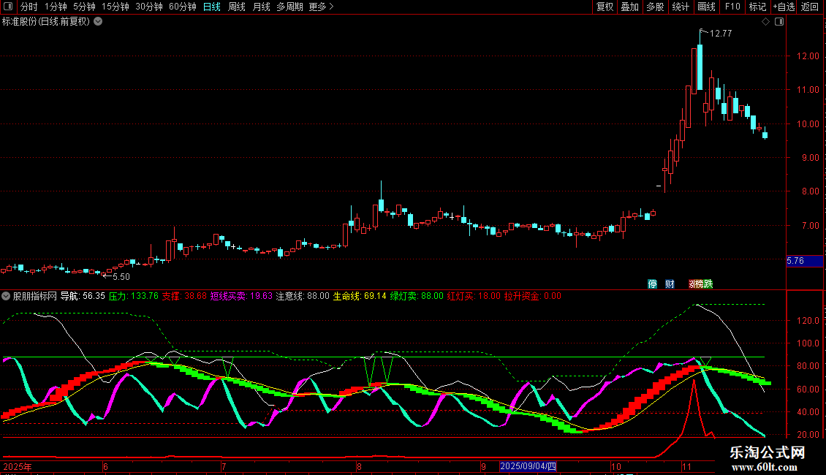826x475 pixels.
Task: Click the 12.77 high price label
Action: pos(721,33)
